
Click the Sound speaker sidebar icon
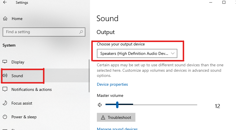[x=5, y=76]
